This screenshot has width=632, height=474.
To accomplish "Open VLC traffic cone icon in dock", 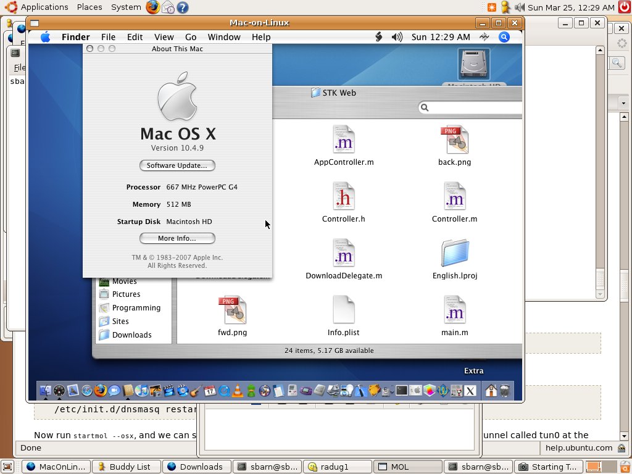I will (238, 391).
